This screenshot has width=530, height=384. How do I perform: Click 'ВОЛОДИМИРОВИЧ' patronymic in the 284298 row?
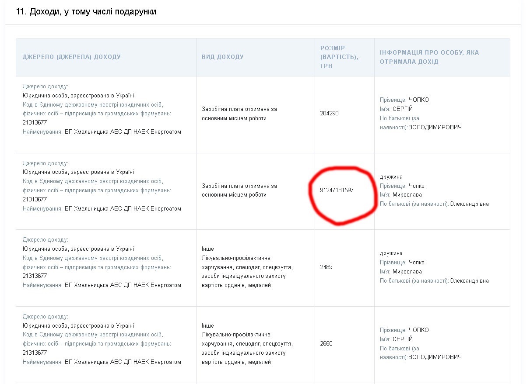pos(435,128)
